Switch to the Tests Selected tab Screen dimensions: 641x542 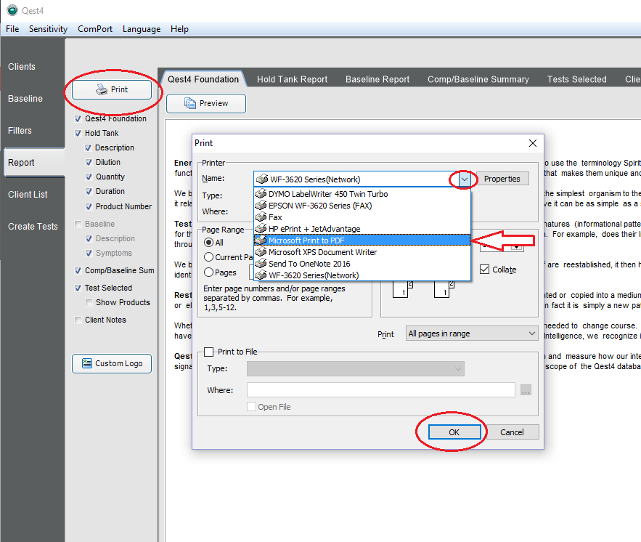(577, 79)
